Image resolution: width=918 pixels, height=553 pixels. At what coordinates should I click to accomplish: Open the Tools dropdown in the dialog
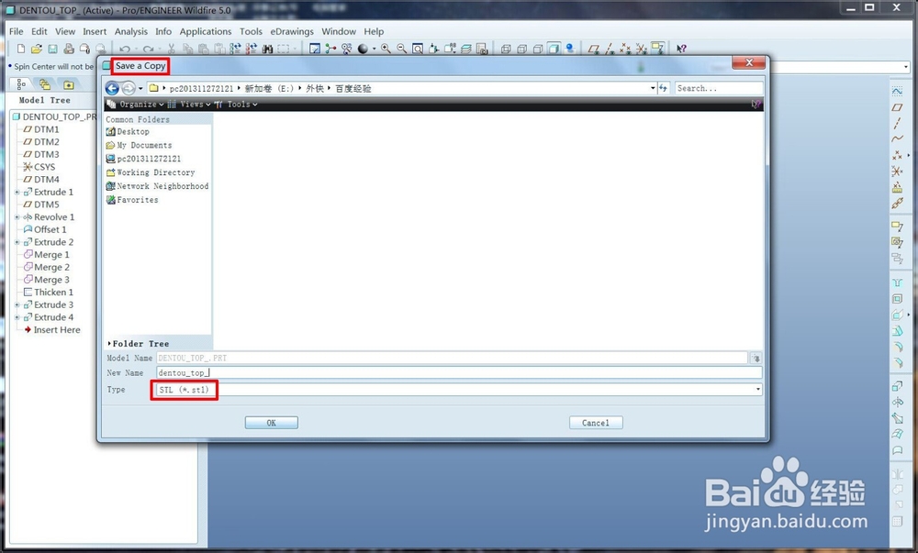[x=236, y=104]
